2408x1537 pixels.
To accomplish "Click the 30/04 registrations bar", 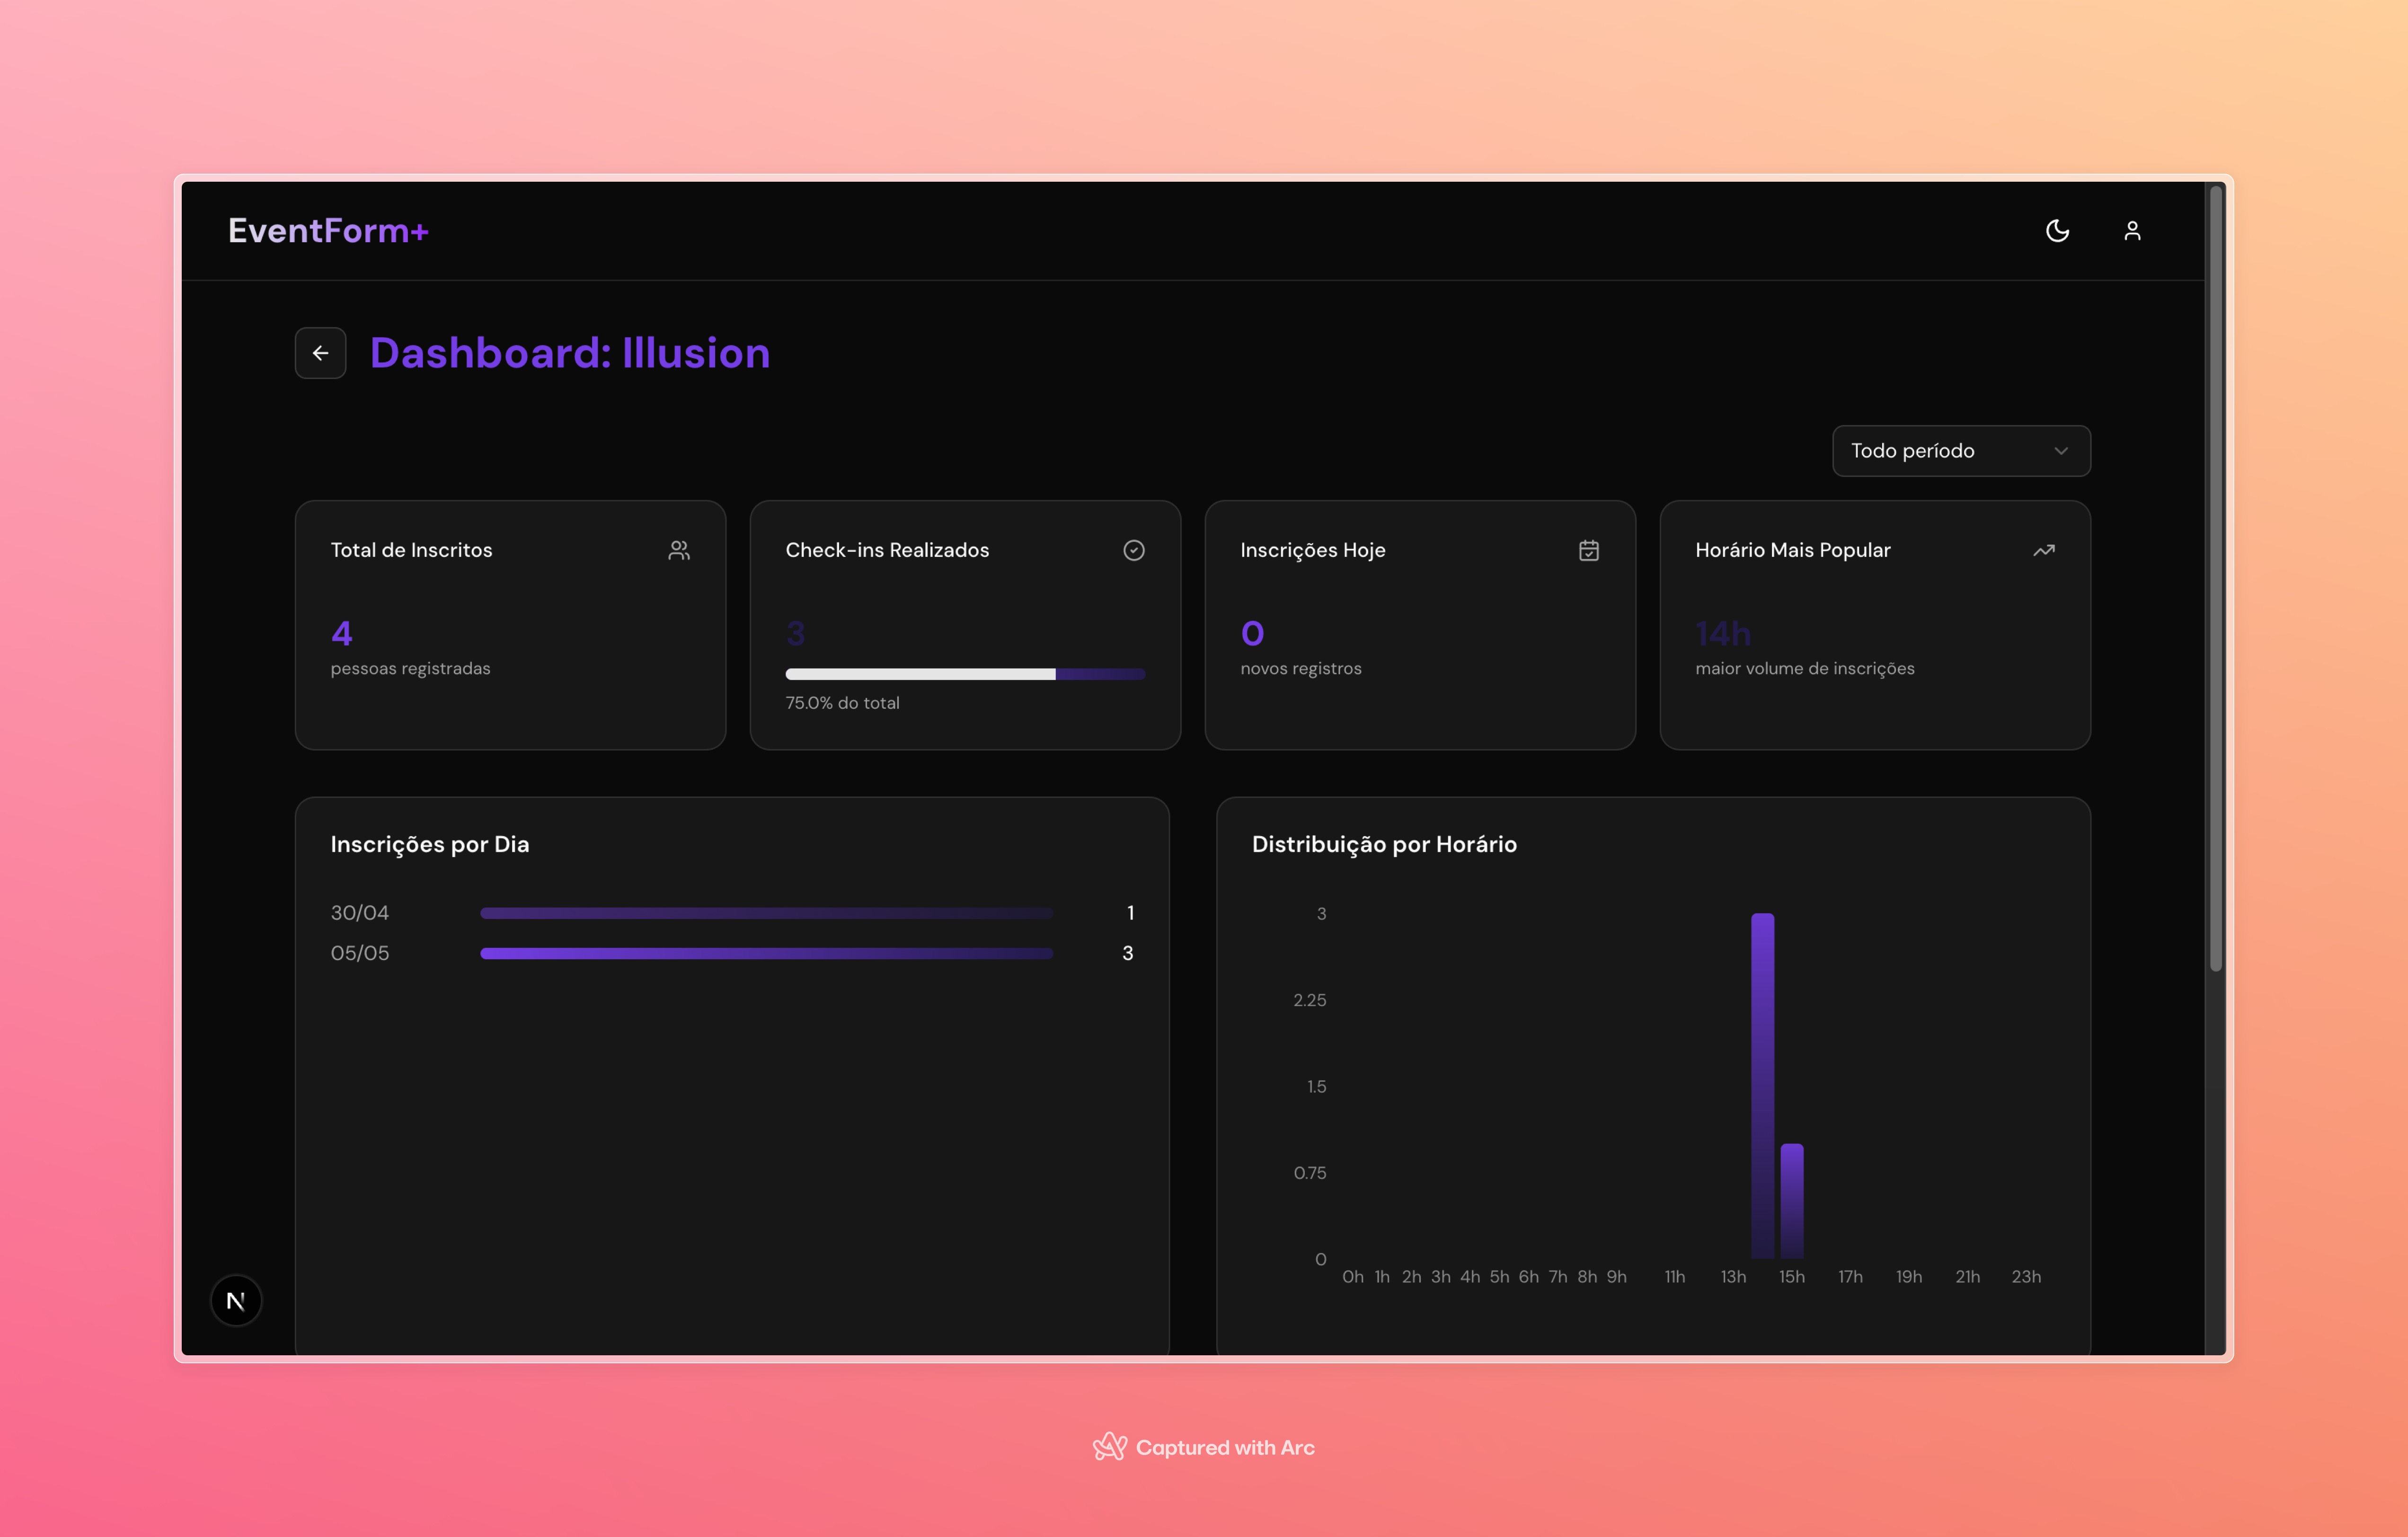I will [766, 913].
